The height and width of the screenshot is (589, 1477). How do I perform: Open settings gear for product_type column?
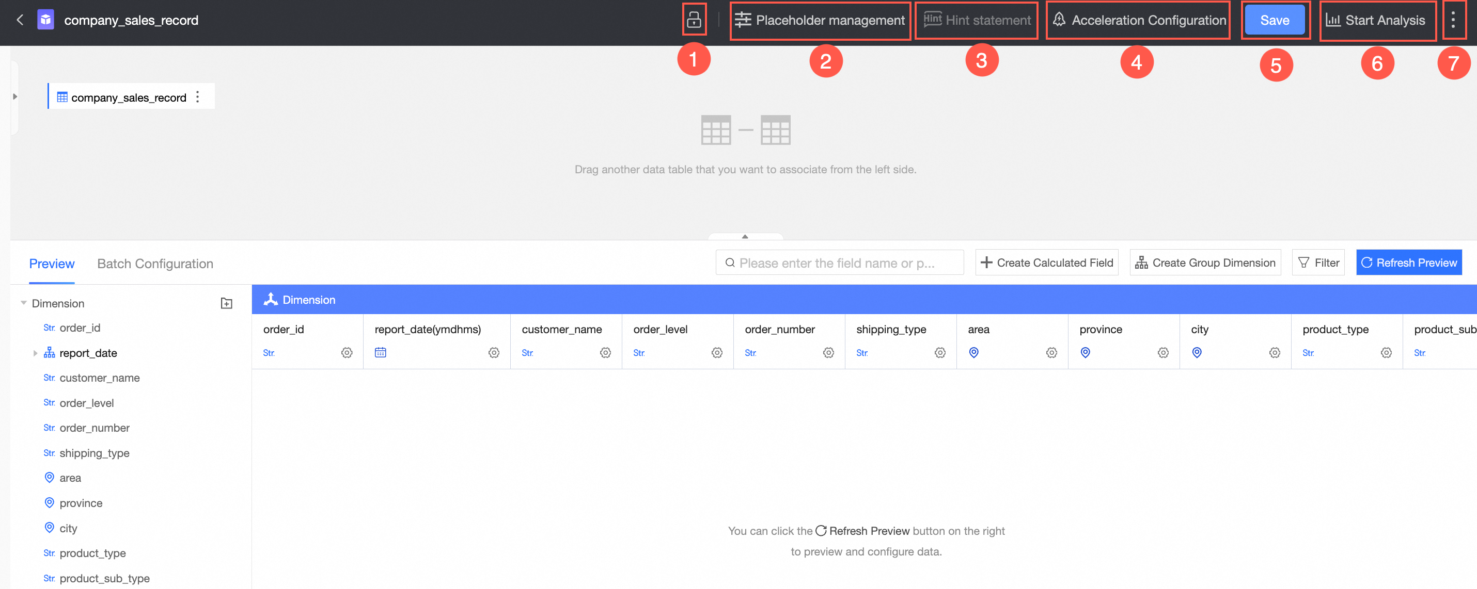click(x=1387, y=353)
